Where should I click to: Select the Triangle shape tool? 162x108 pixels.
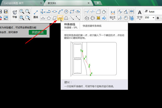click(43, 18)
